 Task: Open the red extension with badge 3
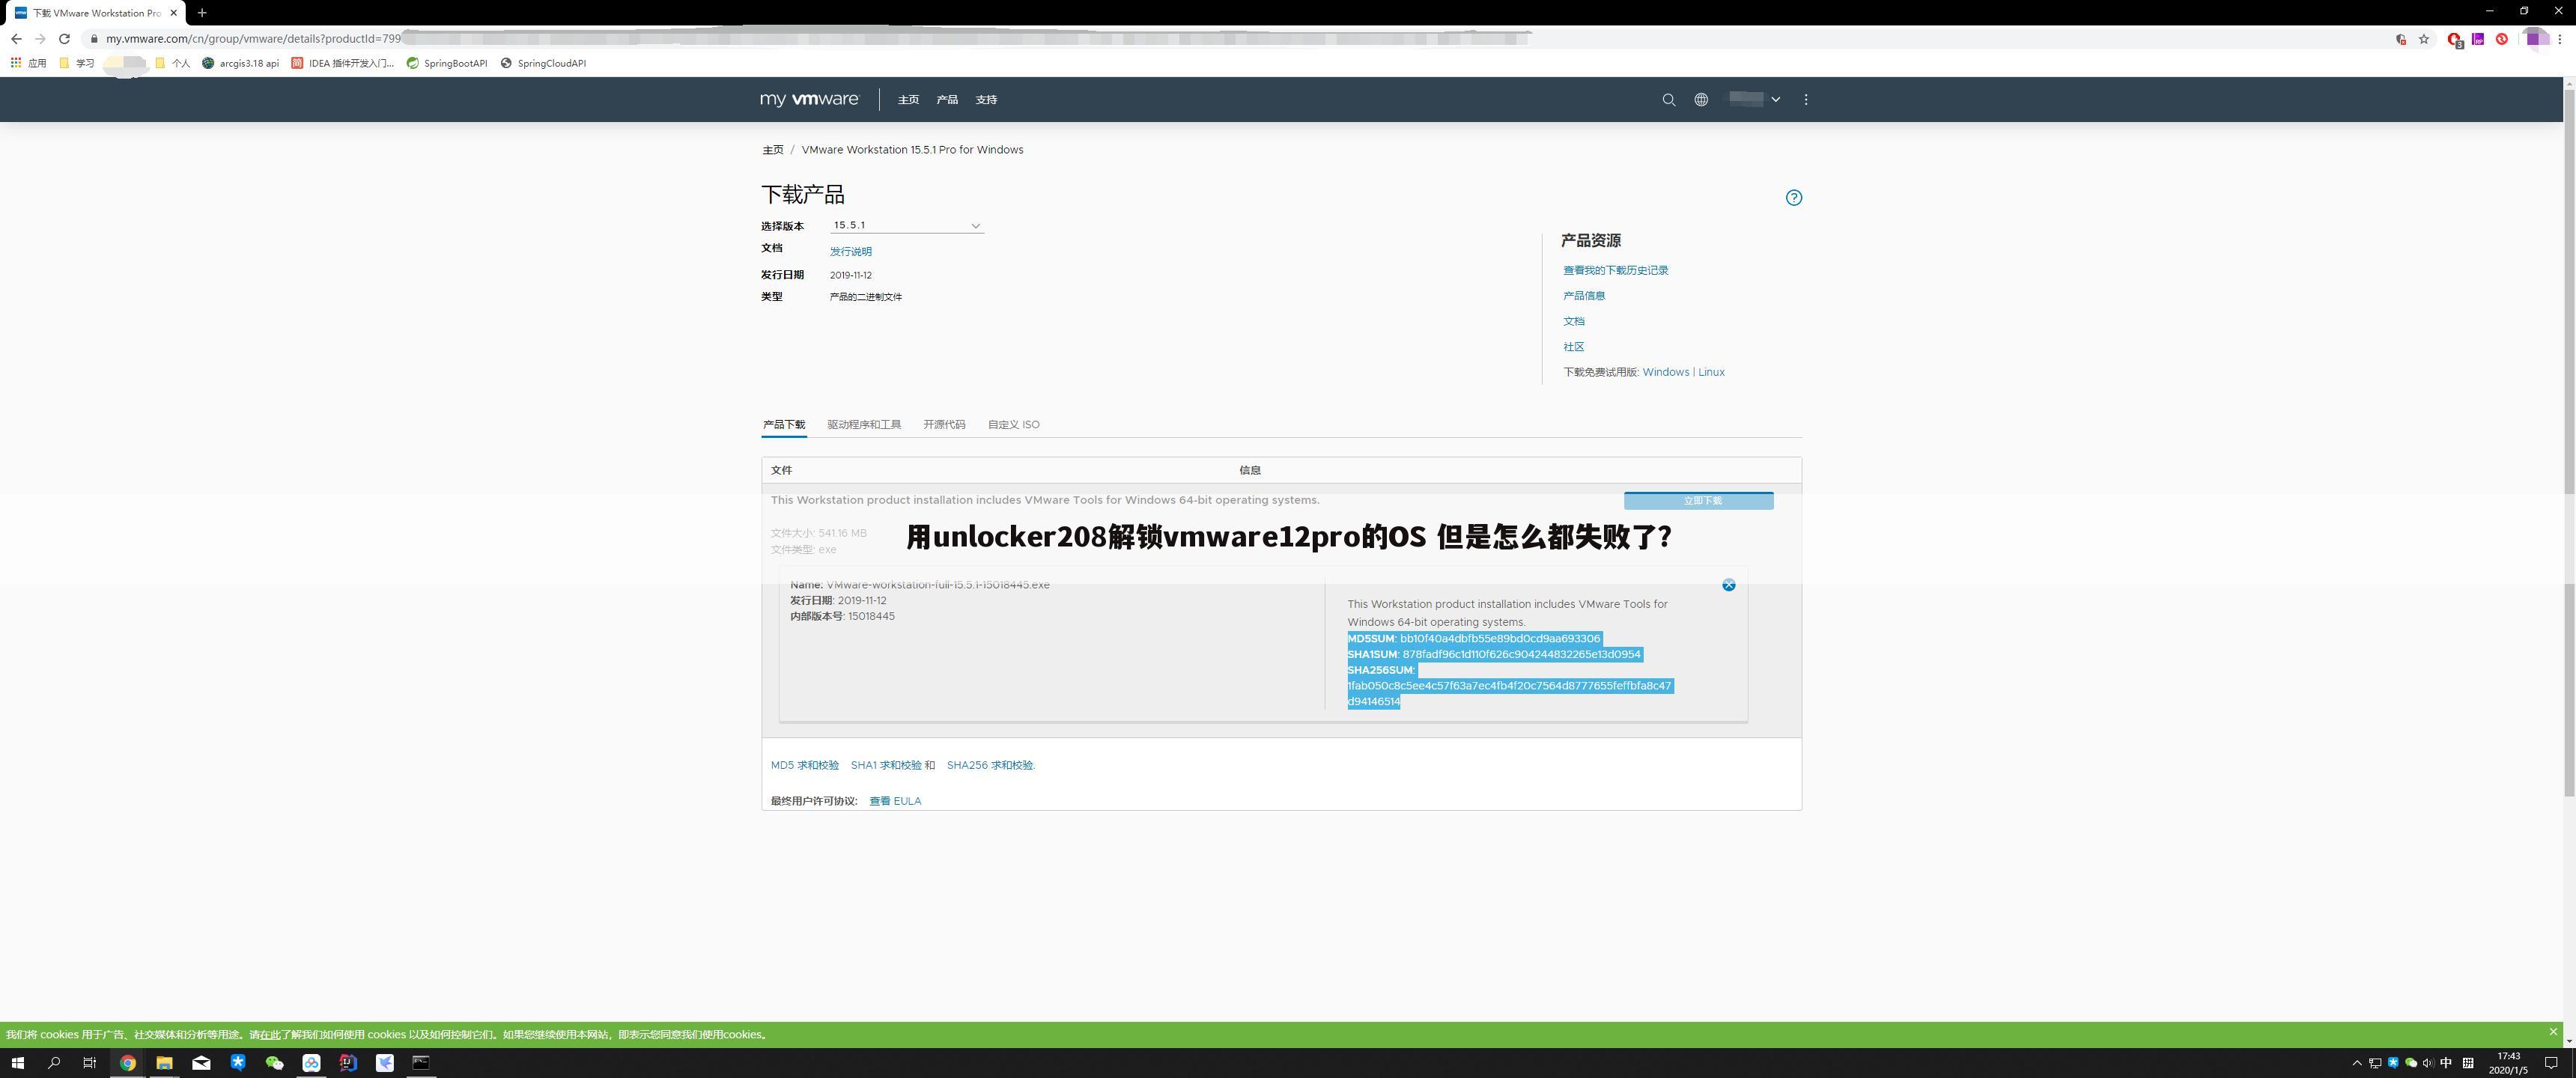click(2454, 39)
